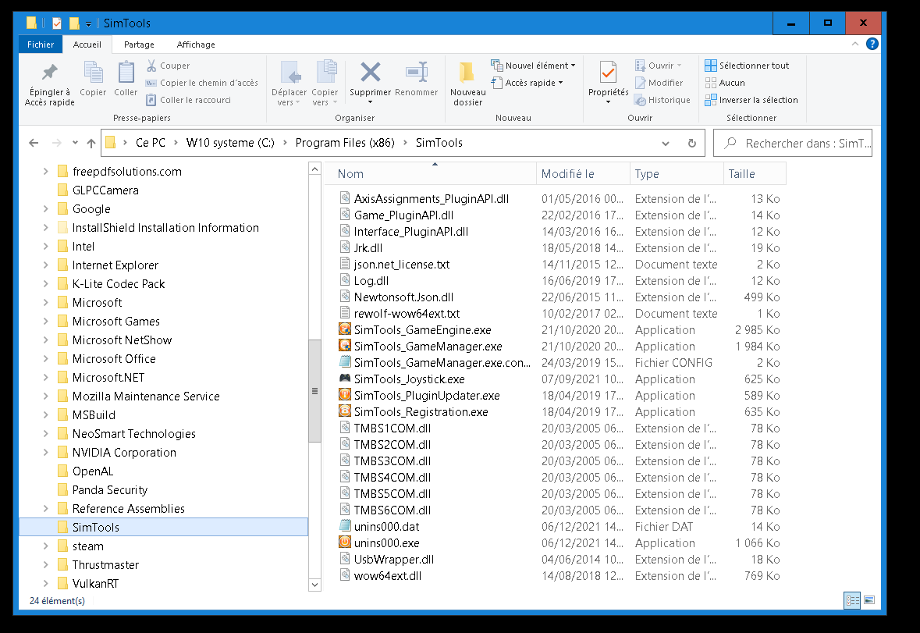Switch to details view toggle

point(852,600)
